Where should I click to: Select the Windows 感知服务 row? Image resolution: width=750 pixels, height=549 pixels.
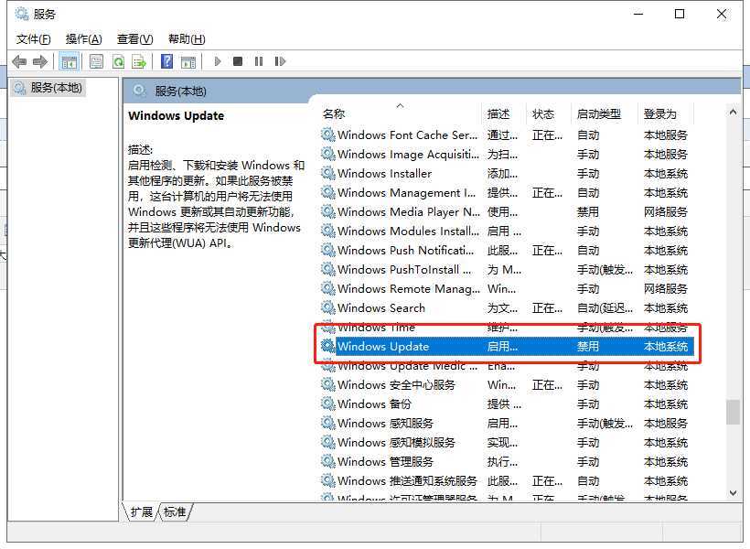pos(507,423)
